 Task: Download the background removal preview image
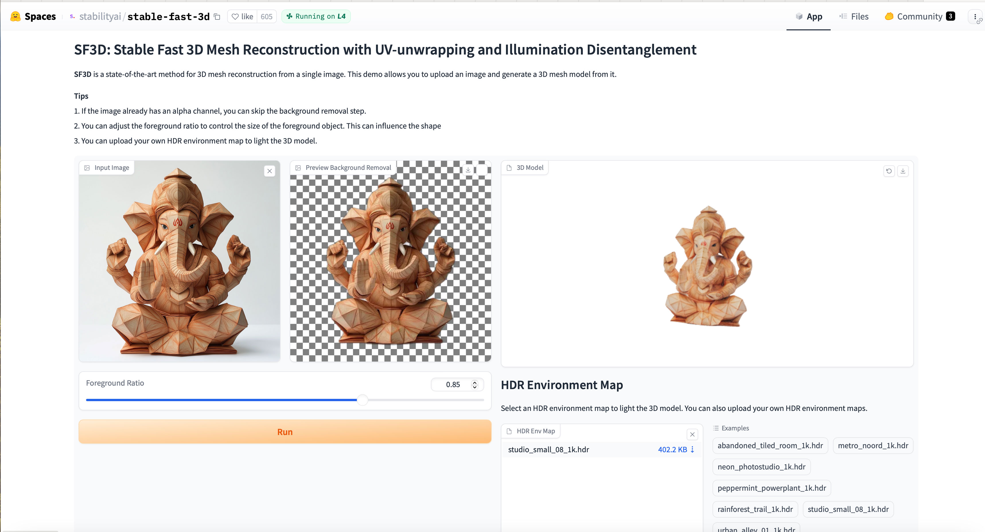tap(468, 170)
